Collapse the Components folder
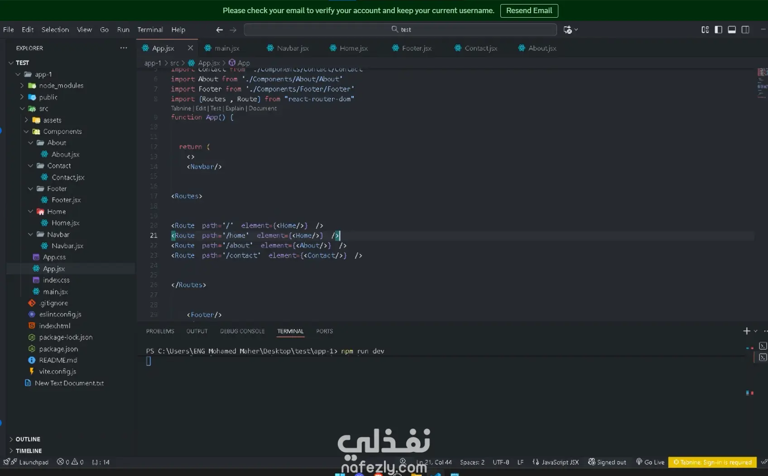This screenshot has width=768, height=476. 26,132
